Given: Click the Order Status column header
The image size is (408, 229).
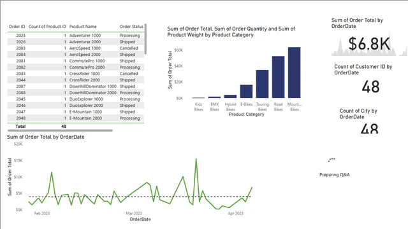Looking at the screenshot, I should click(x=131, y=27).
